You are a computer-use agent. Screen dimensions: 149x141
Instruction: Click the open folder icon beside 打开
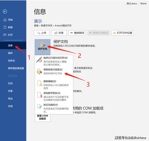(5, 35)
